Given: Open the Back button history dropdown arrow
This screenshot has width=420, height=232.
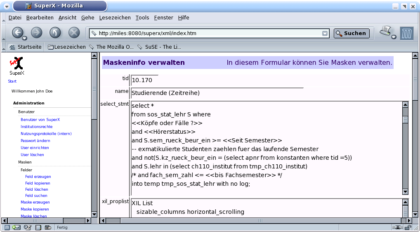Looking at the screenshot, I should [x=25, y=38].
